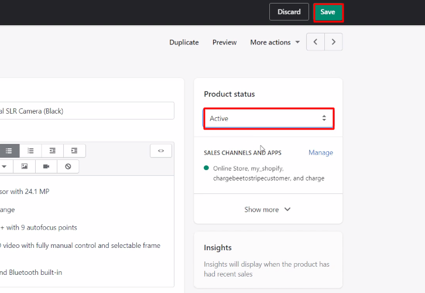
Task: Apply numbered list formatting
Action: click(x=30, y=151)
